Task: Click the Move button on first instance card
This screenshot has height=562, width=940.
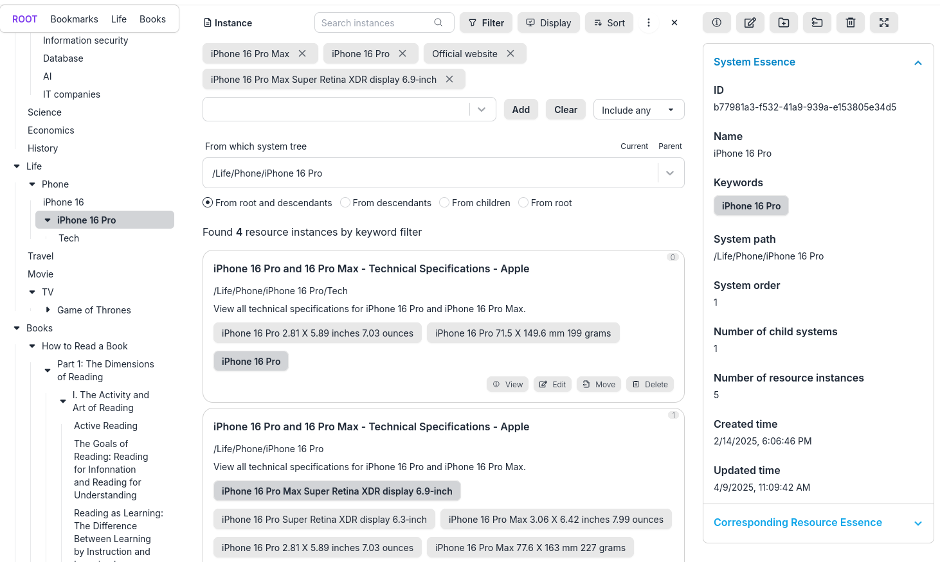Action: click(x=599, y=384)
